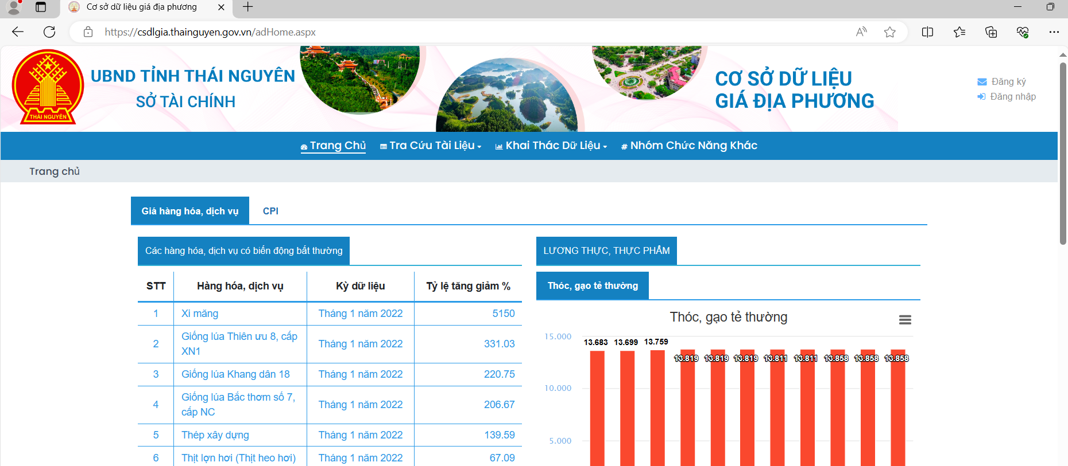
Task: Click the Thái Nguyên emblem logo
Action: pyautogui.click(x=48, y=87)
